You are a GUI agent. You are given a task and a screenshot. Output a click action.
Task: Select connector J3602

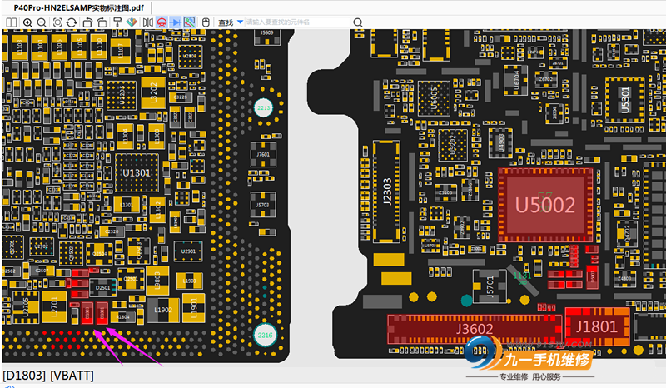(475, 329)
